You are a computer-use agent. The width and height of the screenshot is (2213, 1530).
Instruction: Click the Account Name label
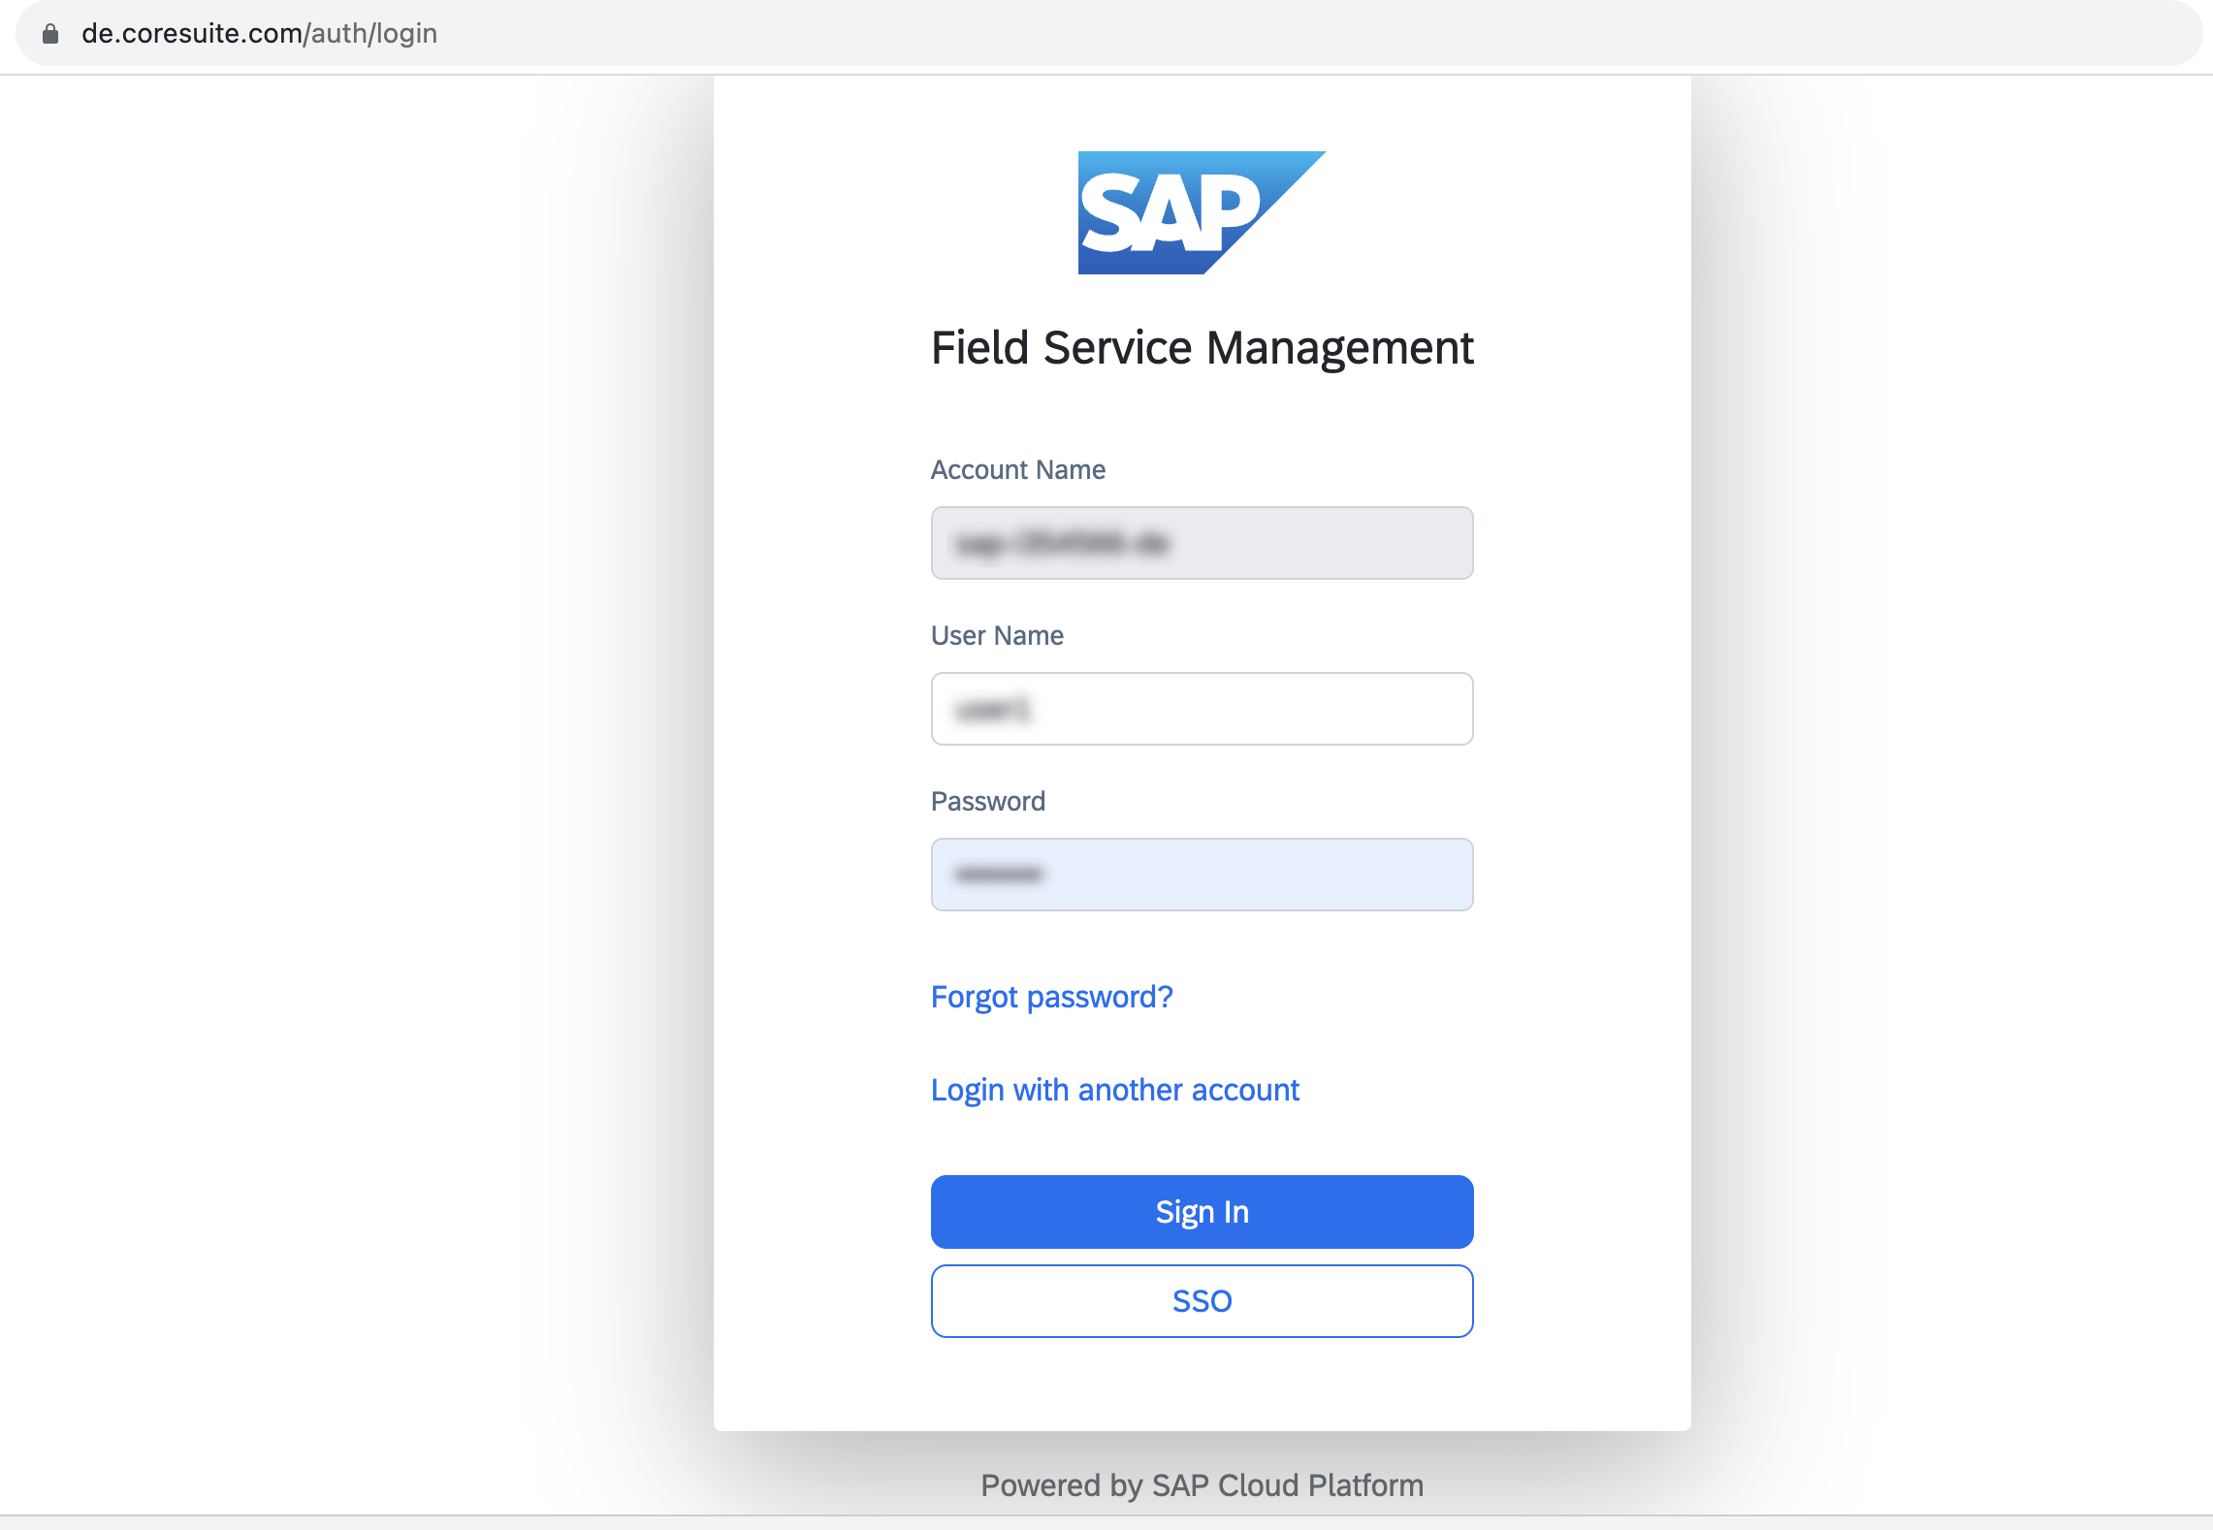click(1017, 469)
